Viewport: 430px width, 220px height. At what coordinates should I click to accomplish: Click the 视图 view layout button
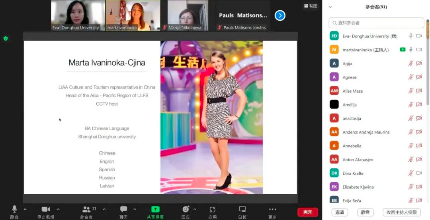[311, 6]
